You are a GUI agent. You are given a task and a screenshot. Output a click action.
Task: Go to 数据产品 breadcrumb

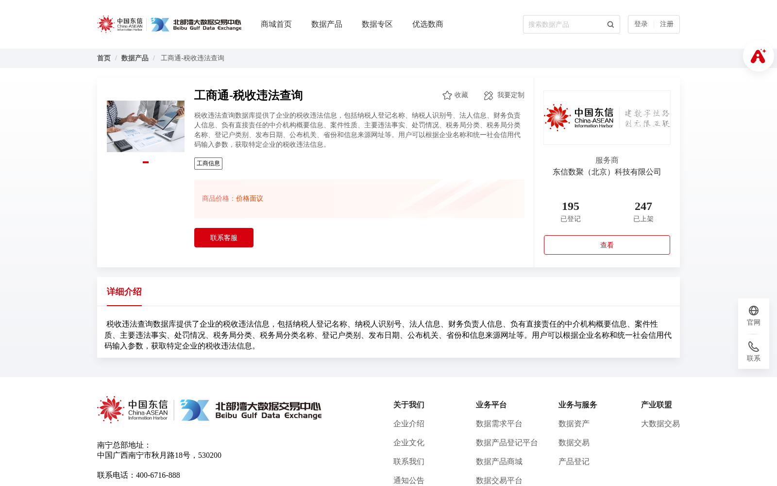point(135,58)
